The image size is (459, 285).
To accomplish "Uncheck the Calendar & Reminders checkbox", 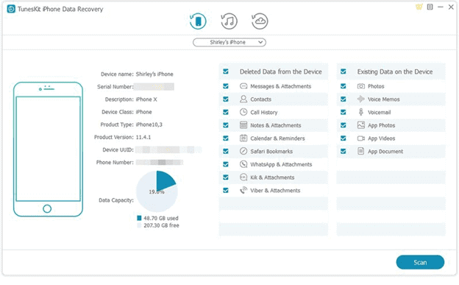I will pos(226,138).
